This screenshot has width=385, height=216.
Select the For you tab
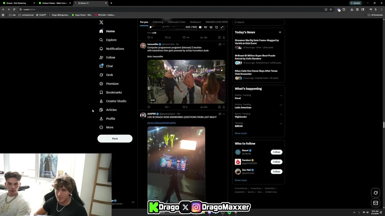click(144, 22)
